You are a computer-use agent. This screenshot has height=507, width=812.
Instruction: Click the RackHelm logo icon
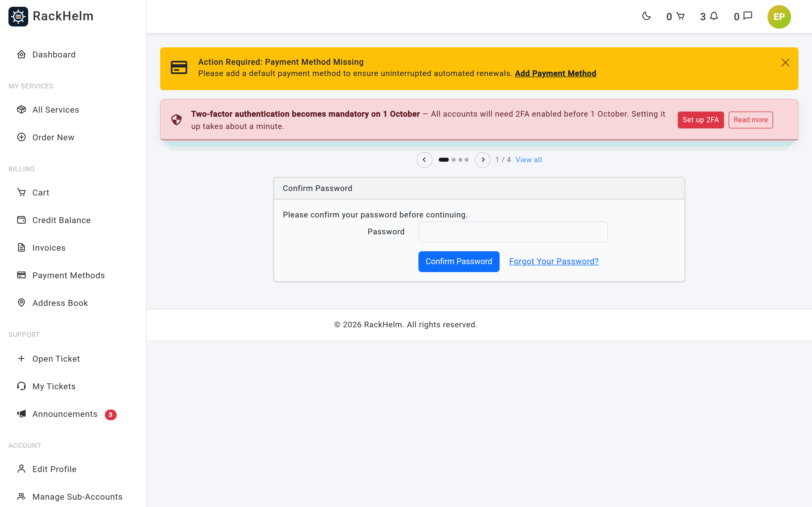pos(18,16)
